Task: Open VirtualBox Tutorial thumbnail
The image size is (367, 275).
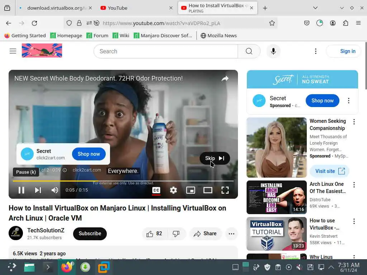Action: pos(276,233)
